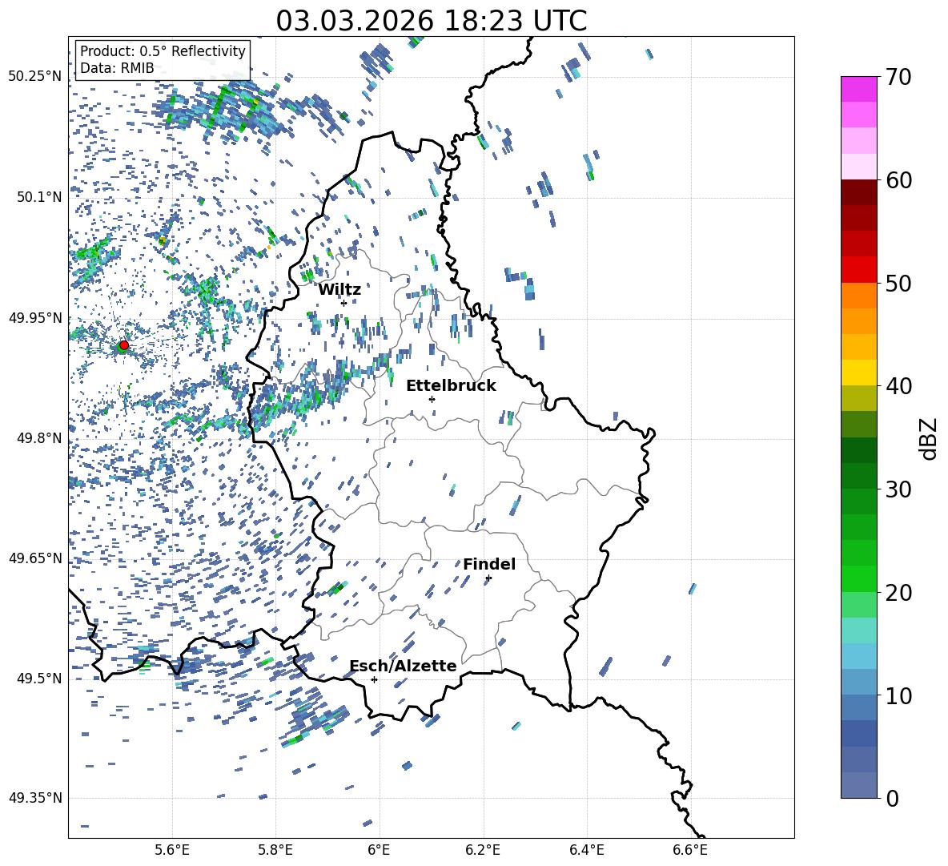Click the timestamp title 03.03.2026 18:23 UTC

click(x=431, y=21)
